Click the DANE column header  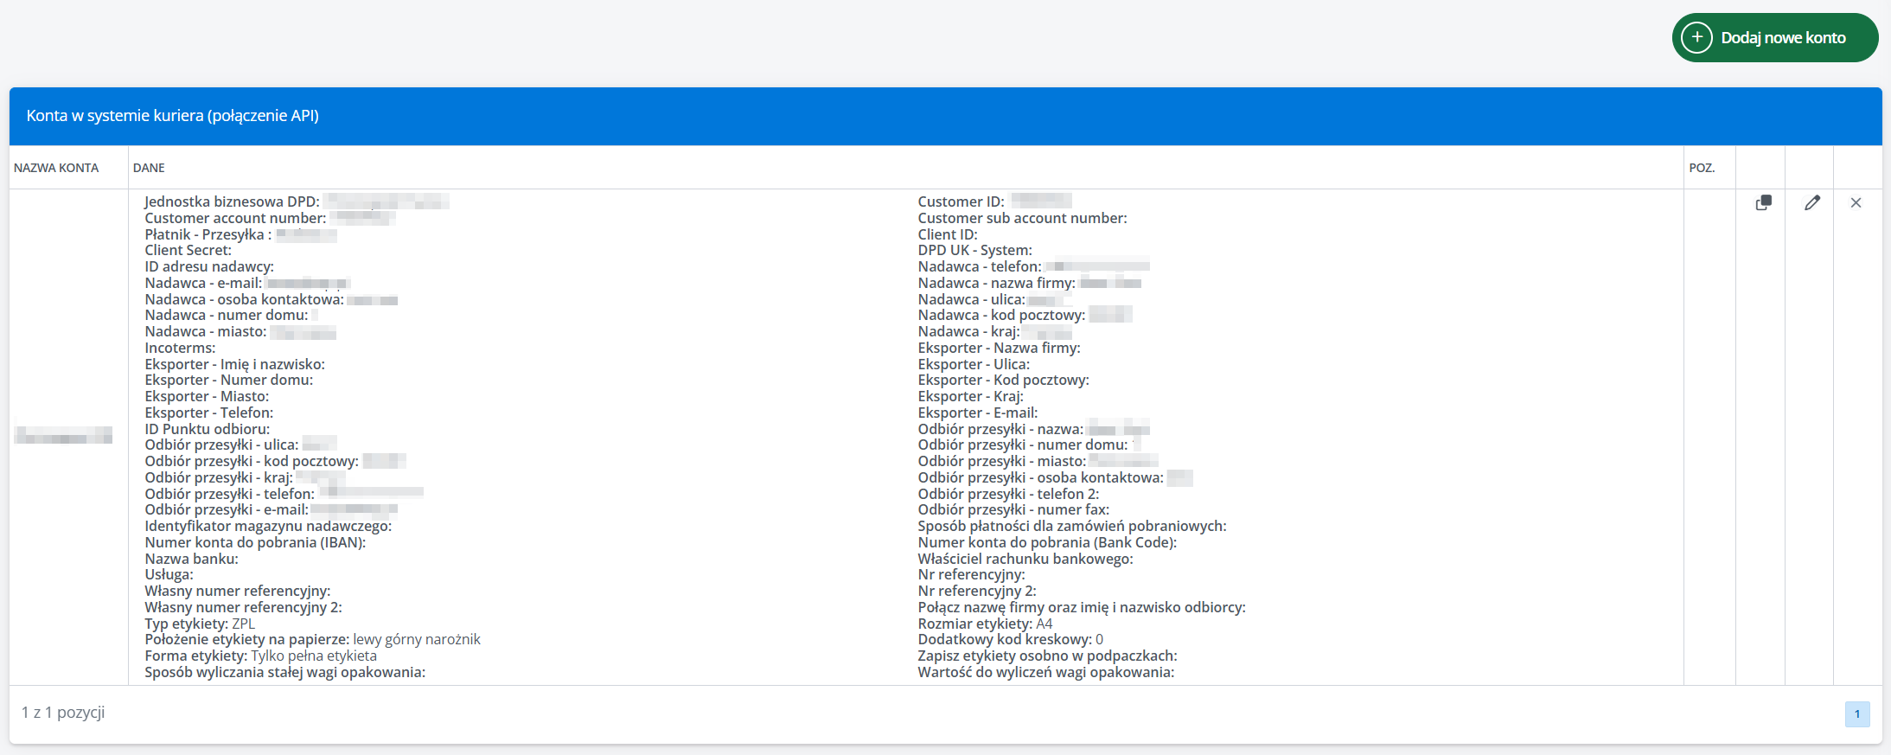[149, 168]
